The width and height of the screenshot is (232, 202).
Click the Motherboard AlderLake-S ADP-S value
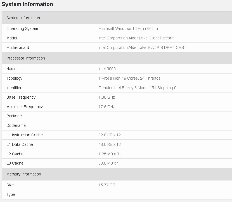pyautogui.click(x=141, y=47)
